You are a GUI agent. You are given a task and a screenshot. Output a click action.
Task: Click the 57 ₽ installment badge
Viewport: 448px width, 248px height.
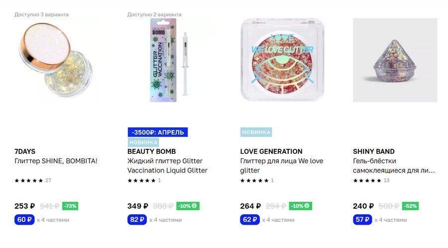point(362,220)
